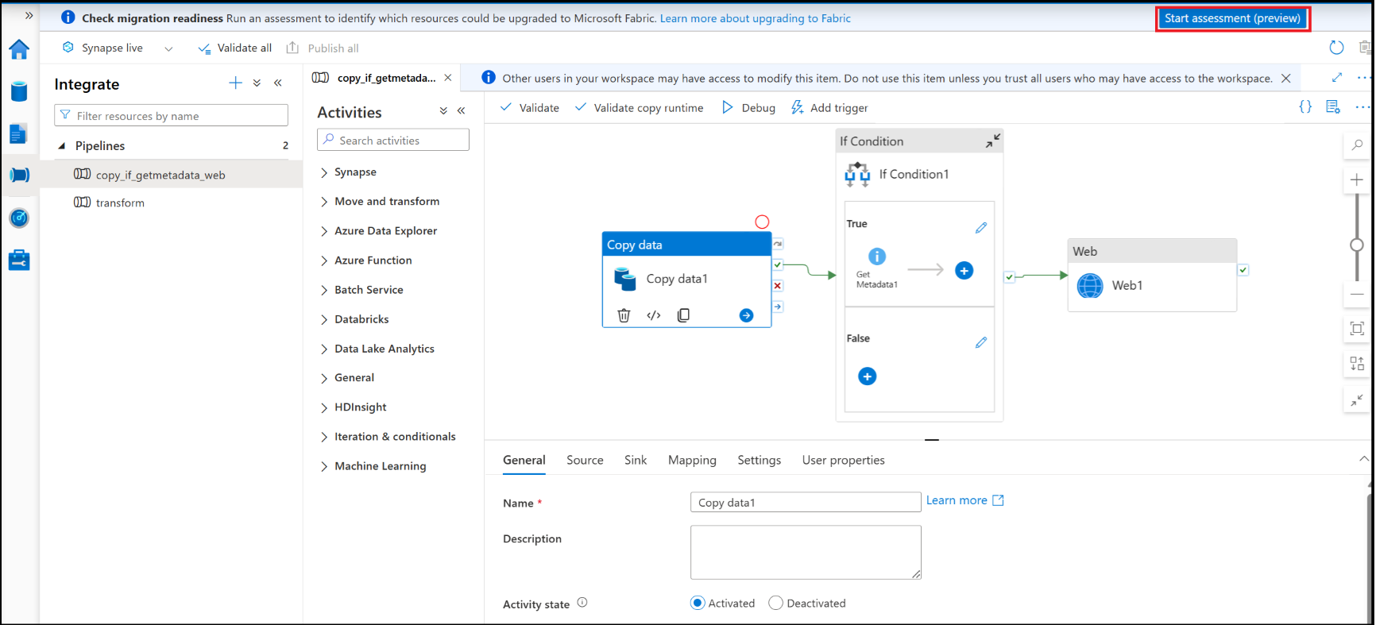Open the Data hub icon
The image size is (1376, 625).
click(x=19, y=91)
